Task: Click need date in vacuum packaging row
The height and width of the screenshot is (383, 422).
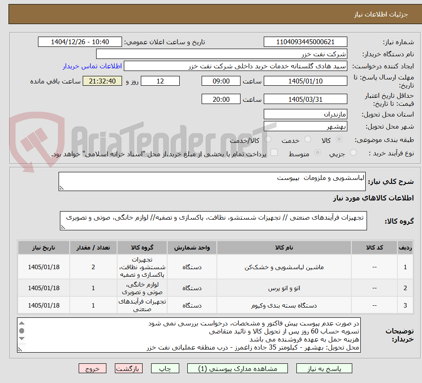Action: (x=44, y=306)
